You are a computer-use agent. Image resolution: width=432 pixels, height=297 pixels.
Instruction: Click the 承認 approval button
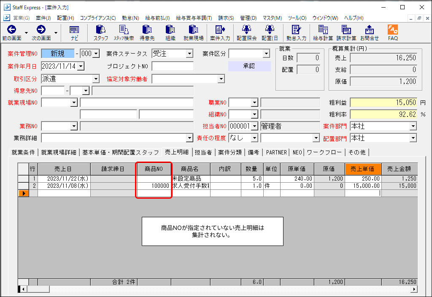click(x=249, y=66)
